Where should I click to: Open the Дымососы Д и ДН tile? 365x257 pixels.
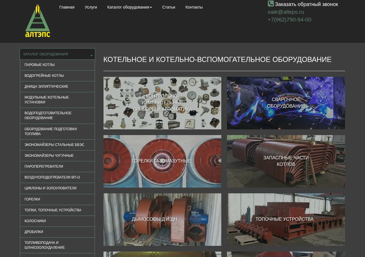pos(162,220)
